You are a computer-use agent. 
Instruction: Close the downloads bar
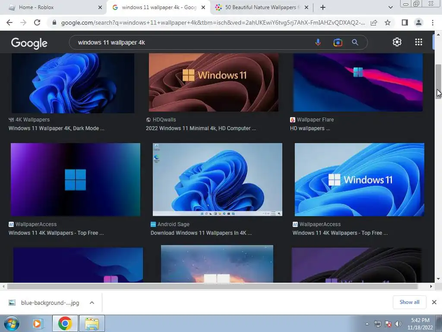[434, 302]
